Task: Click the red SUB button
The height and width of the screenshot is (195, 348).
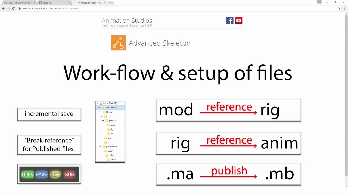Action: [69, 175]
